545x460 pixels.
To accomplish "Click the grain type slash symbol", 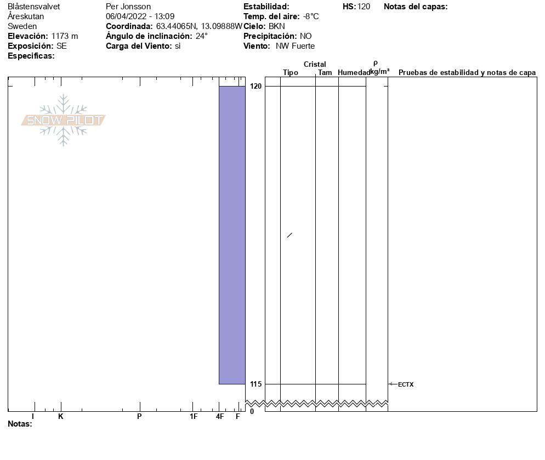I will (289, 235).
